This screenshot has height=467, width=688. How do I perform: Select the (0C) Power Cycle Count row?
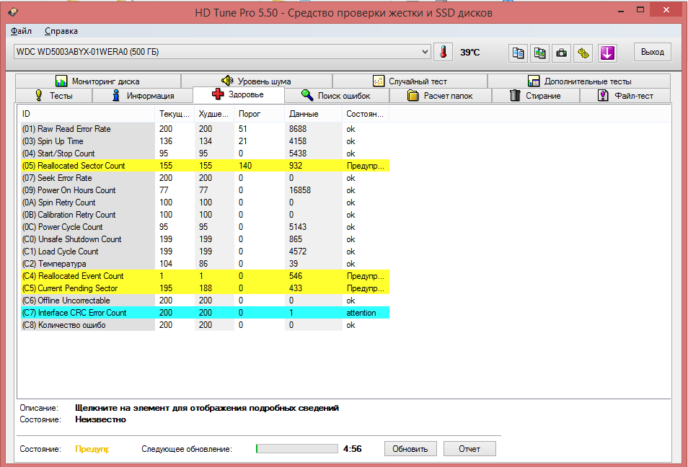pyautogui.click(x=205, y=227)
